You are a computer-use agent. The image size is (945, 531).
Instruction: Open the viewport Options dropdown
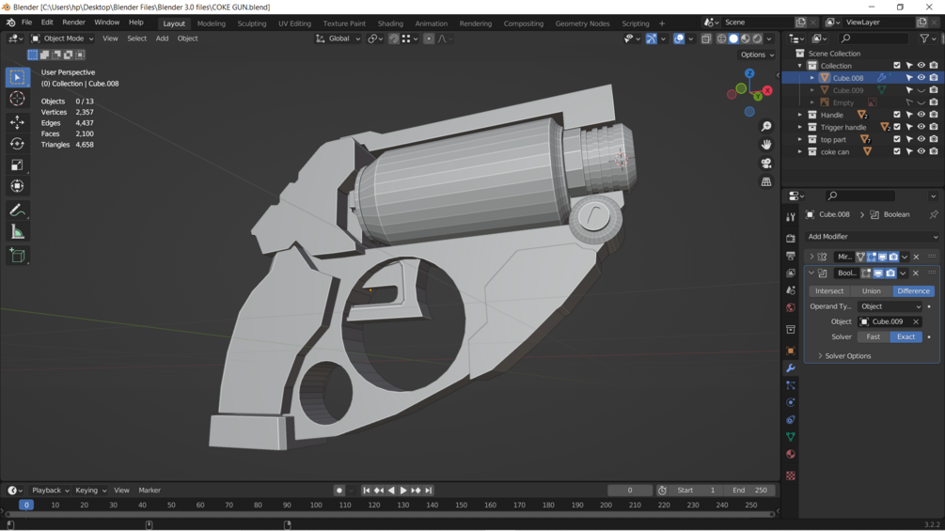pyautogui.click(x=757, y=55)
